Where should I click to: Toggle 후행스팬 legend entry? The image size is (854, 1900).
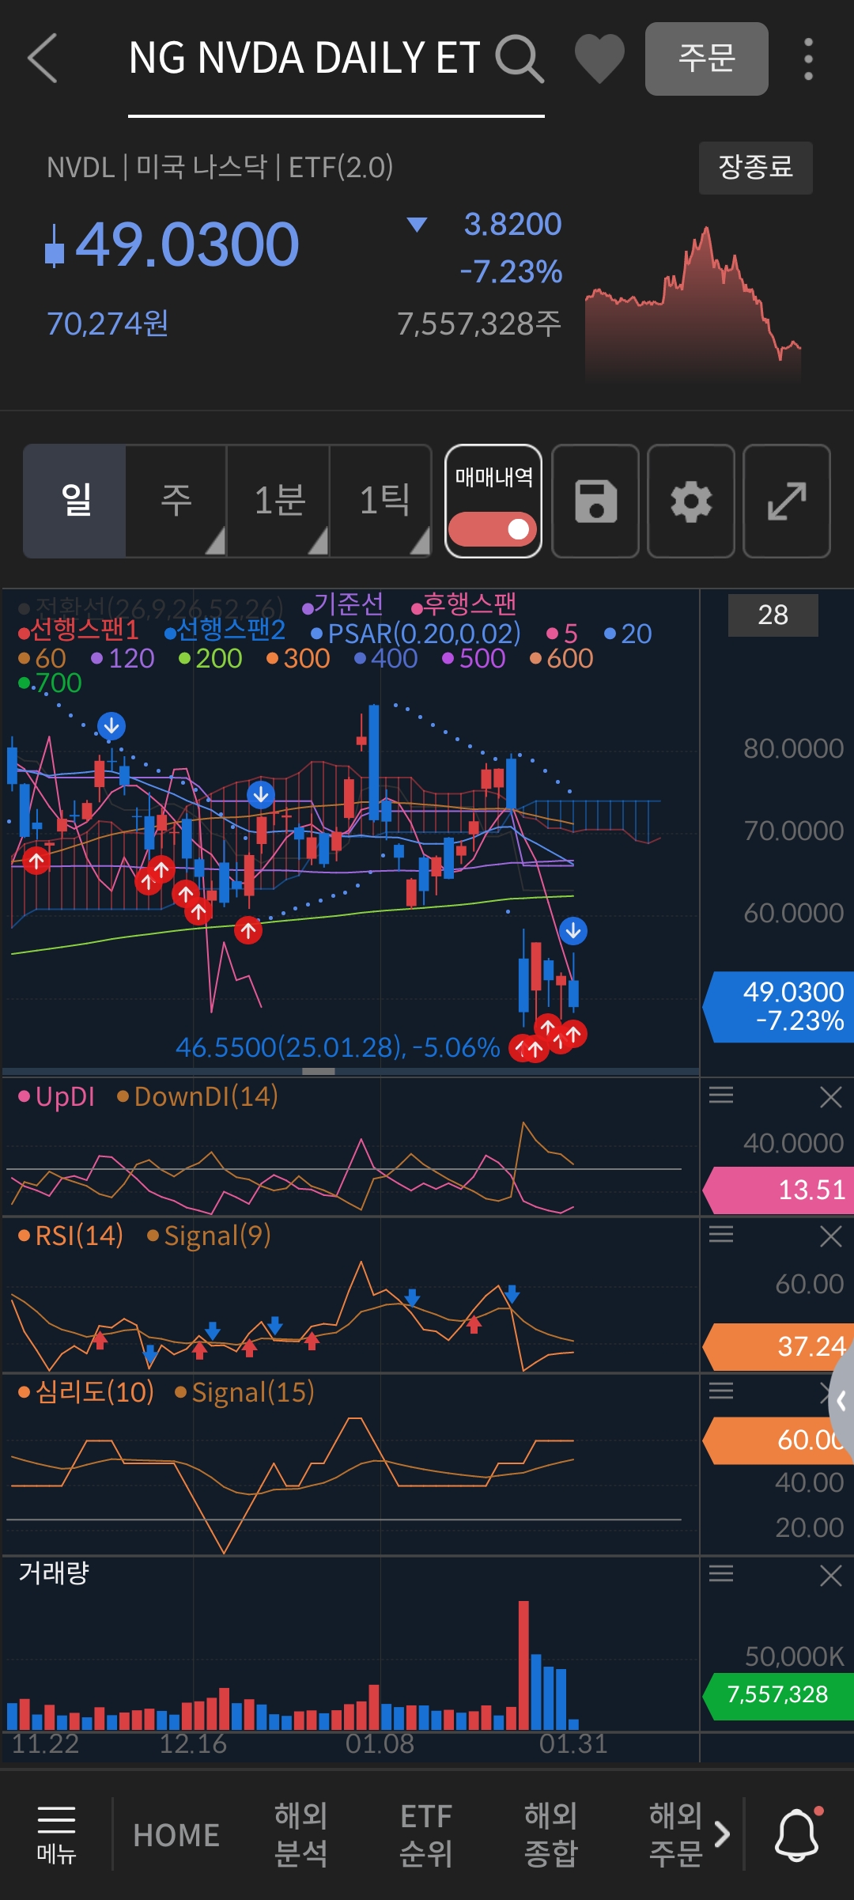464,605
